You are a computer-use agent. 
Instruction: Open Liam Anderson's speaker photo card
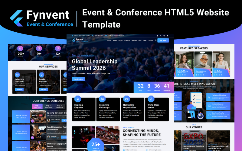(203, 64)
